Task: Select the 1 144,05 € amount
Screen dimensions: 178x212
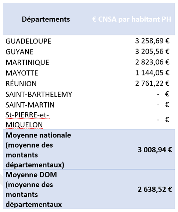Action: (x=152, y=73)
